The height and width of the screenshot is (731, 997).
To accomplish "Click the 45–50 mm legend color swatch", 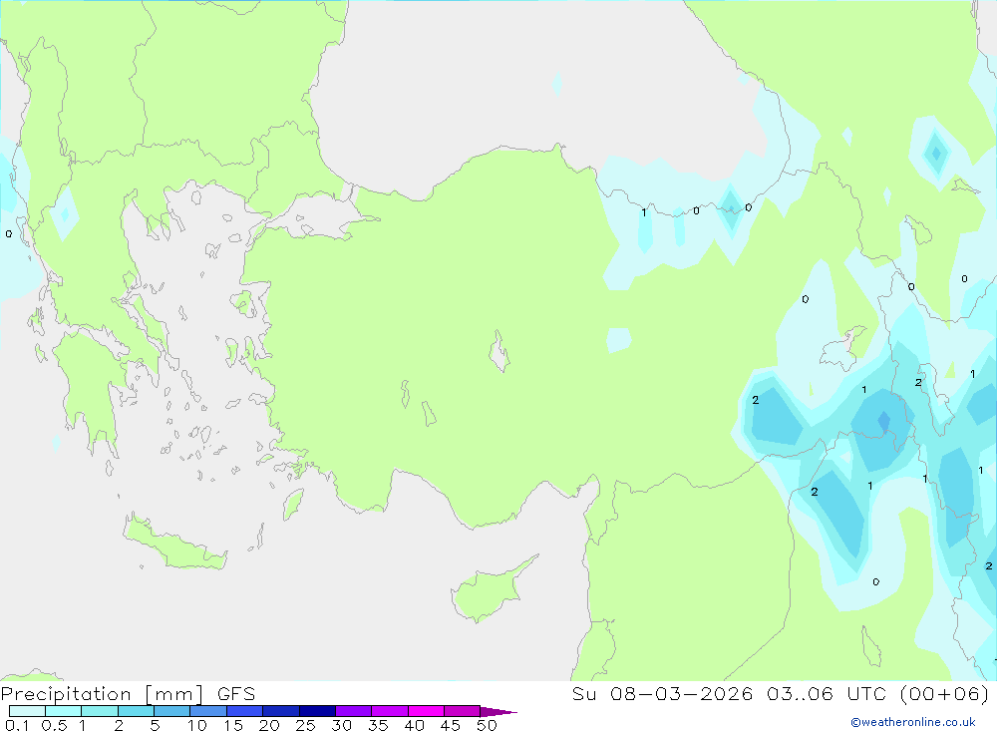I will tap(463, 711).
